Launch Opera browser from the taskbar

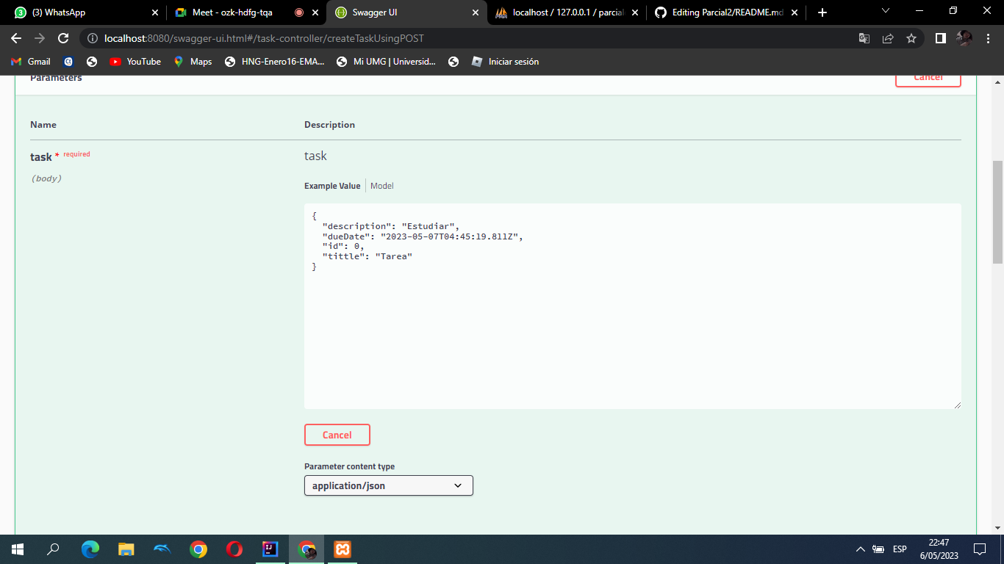(x=234, y=549)
